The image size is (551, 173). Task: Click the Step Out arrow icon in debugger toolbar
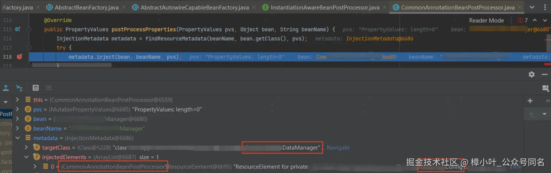6,88
